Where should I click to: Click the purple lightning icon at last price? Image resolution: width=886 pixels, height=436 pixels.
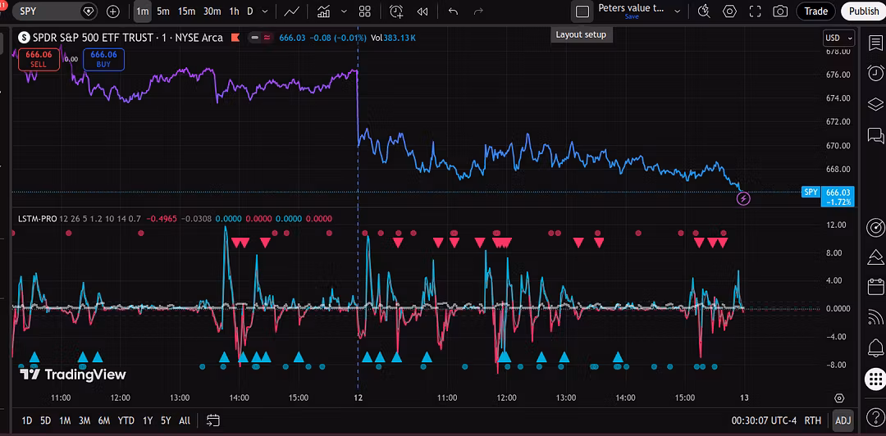743,199
